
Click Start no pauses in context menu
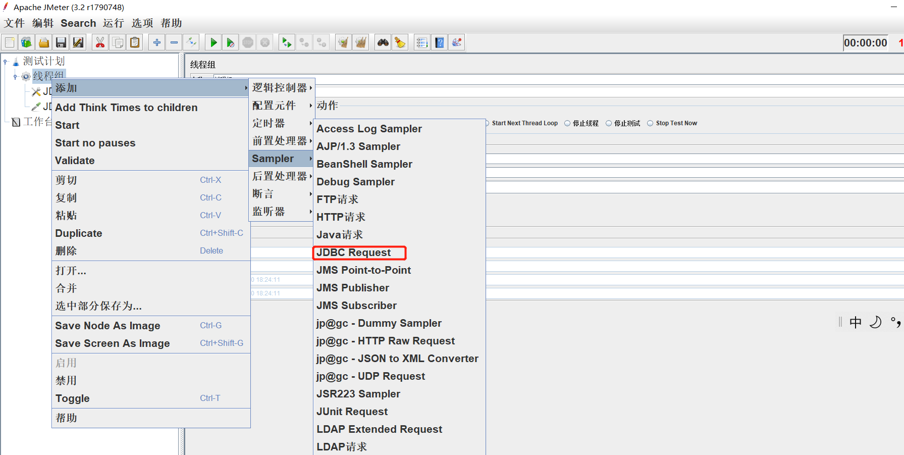(x=150, y=143)
